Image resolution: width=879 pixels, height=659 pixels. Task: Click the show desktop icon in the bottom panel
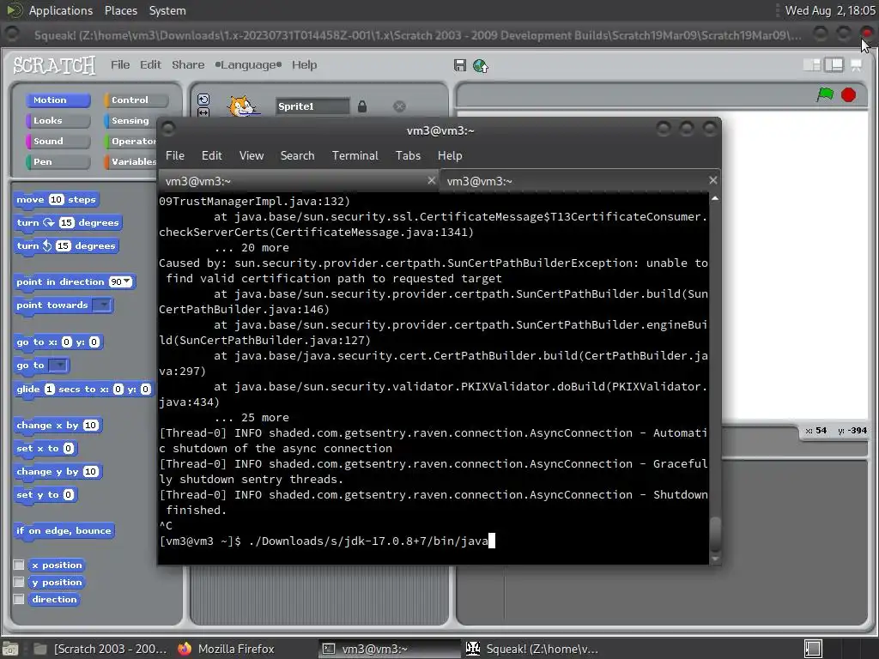coord(10,649)
